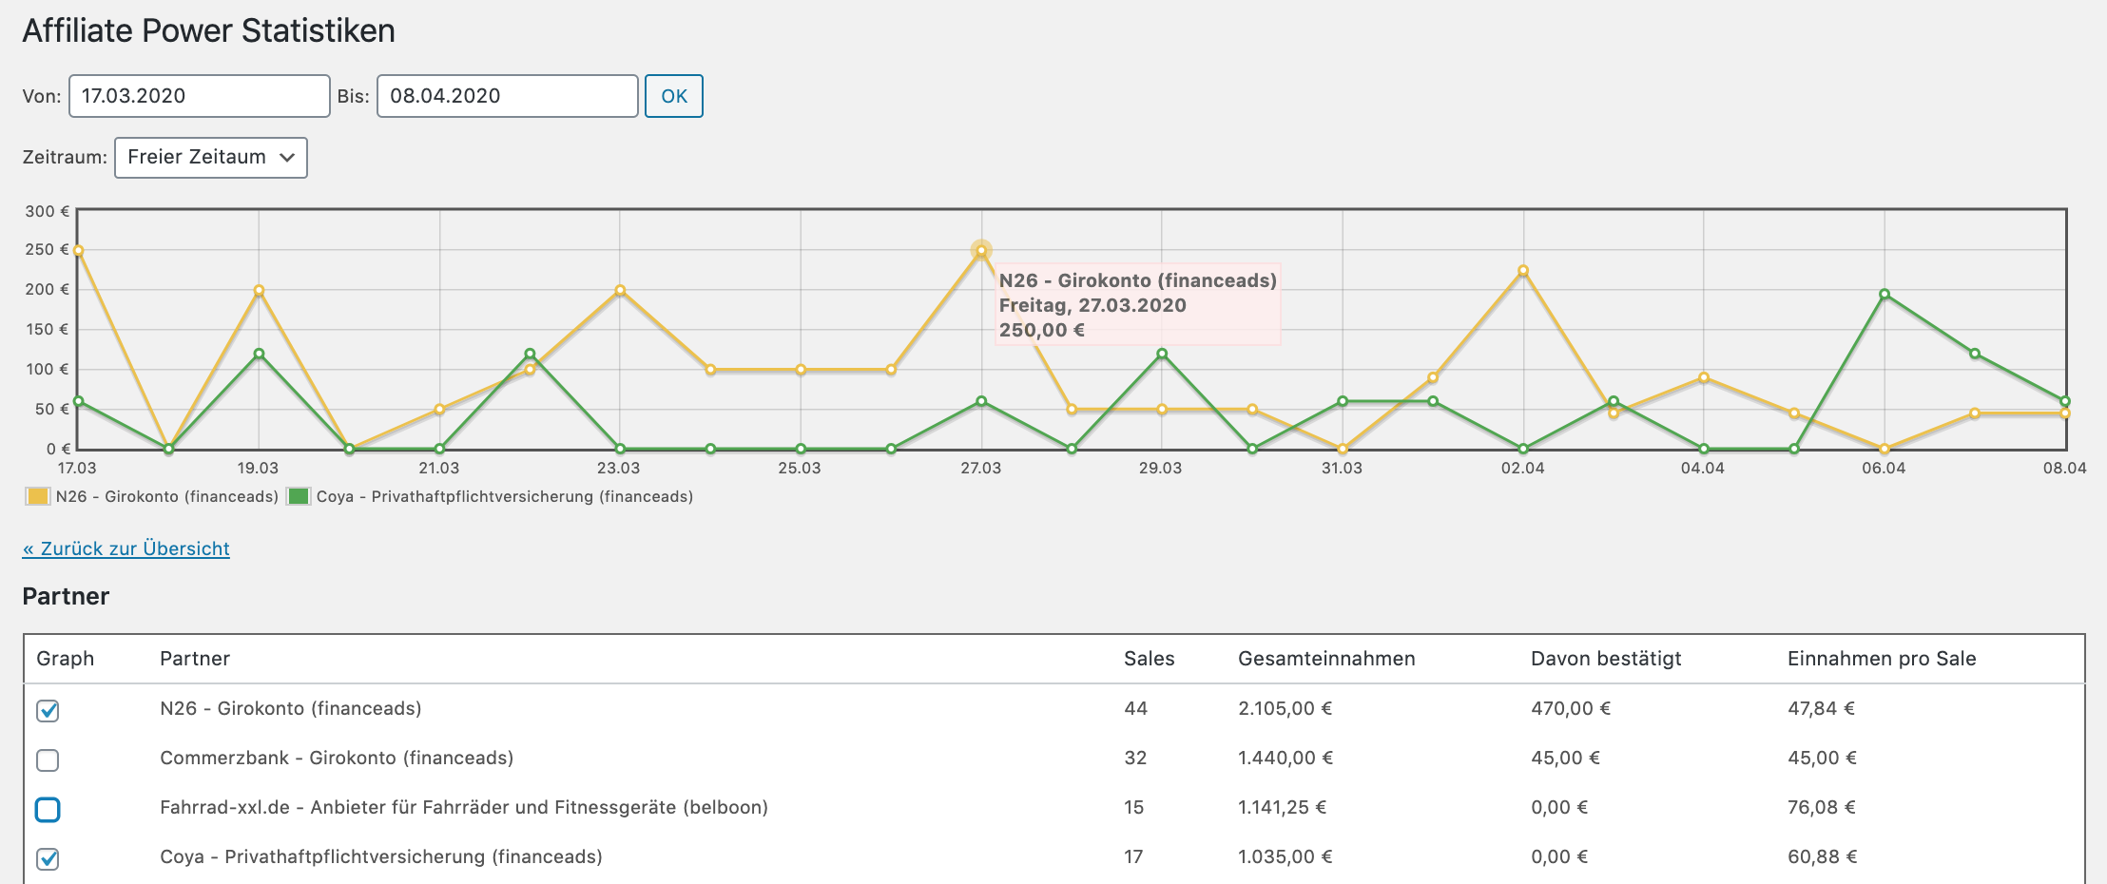Screen dimensions: 2107x884
Task: Click Coya legend label under chart
Action: (x=505, y=496)
